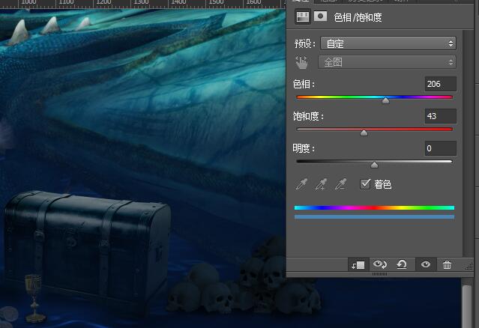
Task: Click the 饱和度 saturation value field
Action: [440, 116]
